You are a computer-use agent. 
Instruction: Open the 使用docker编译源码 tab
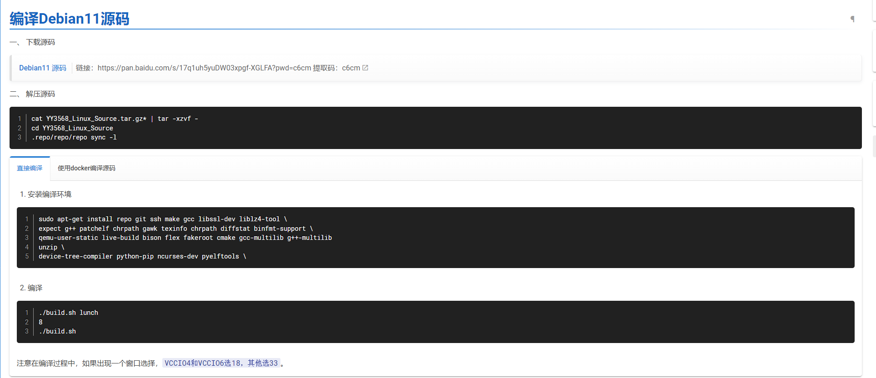tap(86, 168)
